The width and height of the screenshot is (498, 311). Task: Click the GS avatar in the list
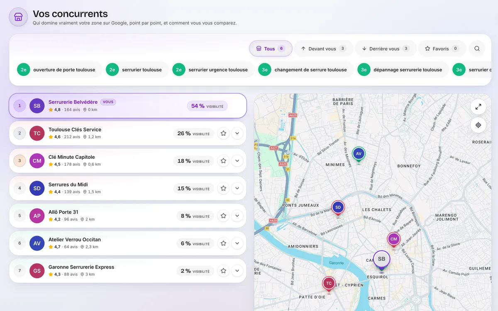[37, 271]
